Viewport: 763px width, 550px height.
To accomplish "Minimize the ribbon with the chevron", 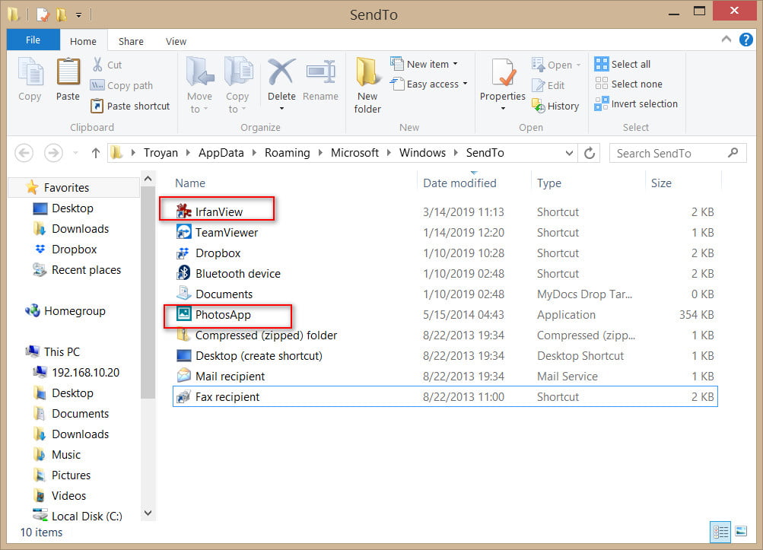I will [x=726, y=40].
